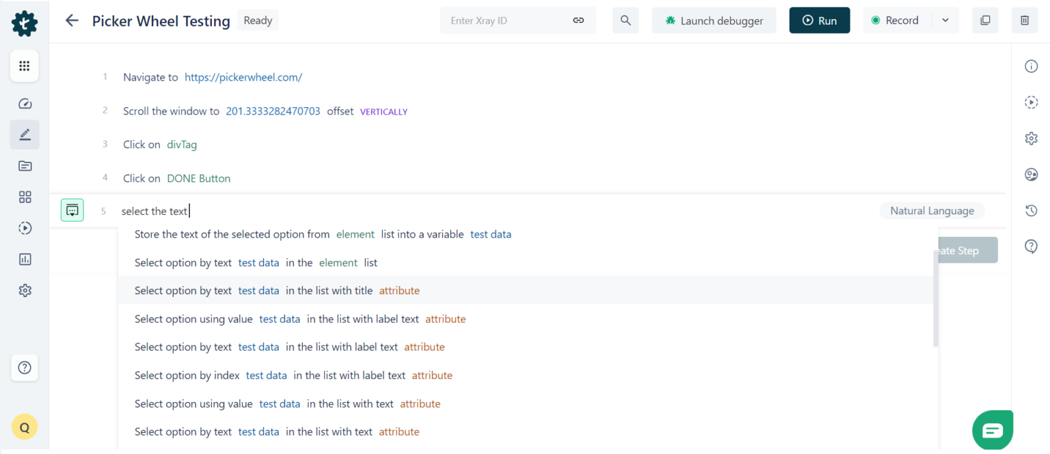Open the https://pickerwheel.com/ link in step 1
Screen dimensions: 1050x454
pos(243,77)
